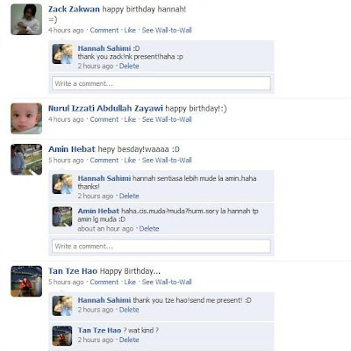351x351 pixels.
Task: Delete Amin Hebat's 'about an hour ago' comment
Action: (x=149, y=229)
